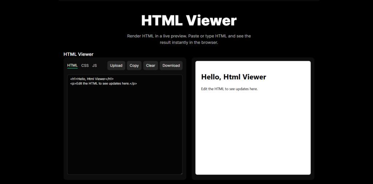Click the closing </h1> tag in editor

pos(109,79)
